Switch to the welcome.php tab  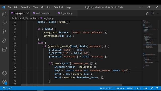[43, 13]
